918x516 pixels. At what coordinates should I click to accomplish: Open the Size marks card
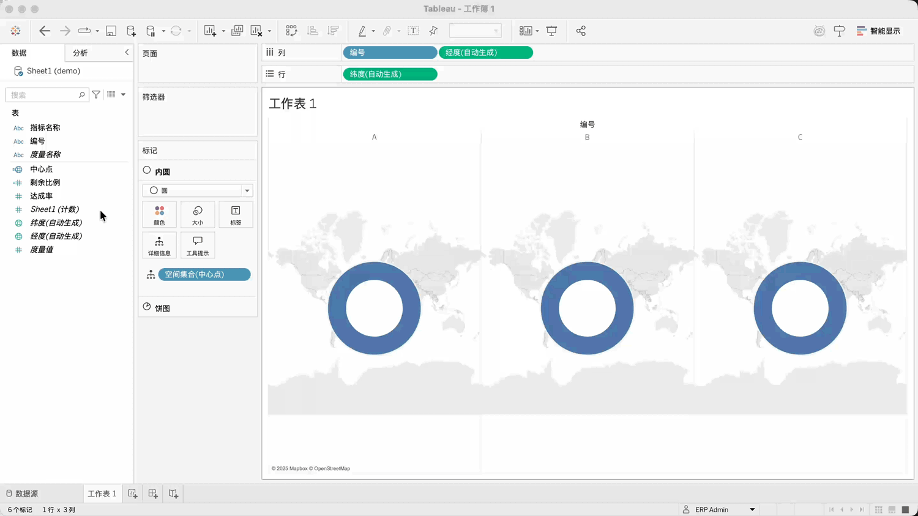(x=197, y=215)
